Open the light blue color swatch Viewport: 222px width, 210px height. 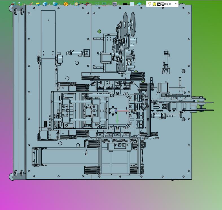132,4
